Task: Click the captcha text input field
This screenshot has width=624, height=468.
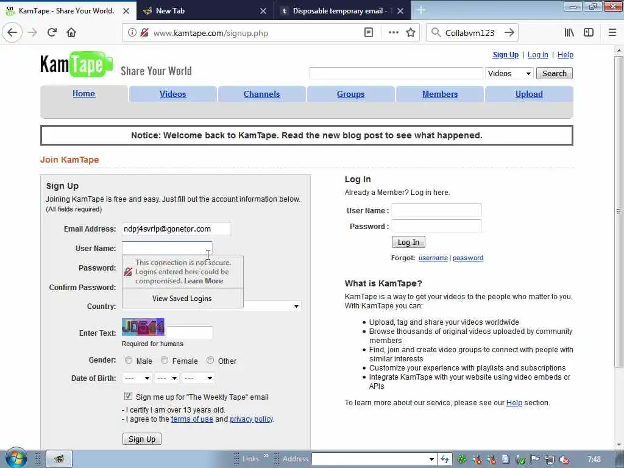Action: point(190,332)
